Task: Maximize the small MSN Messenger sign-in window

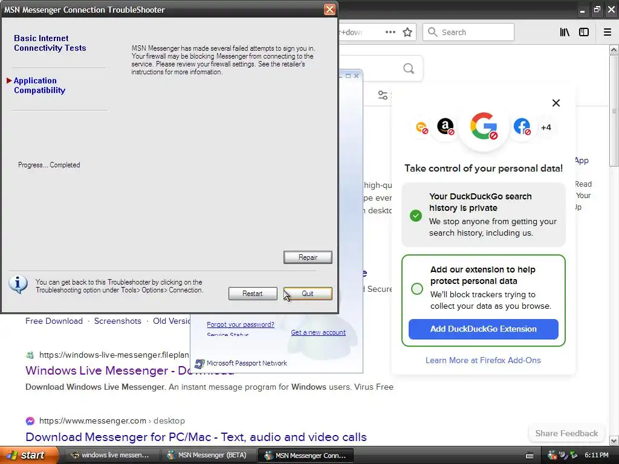Action: pyautogui.click(x=348, y=76)
